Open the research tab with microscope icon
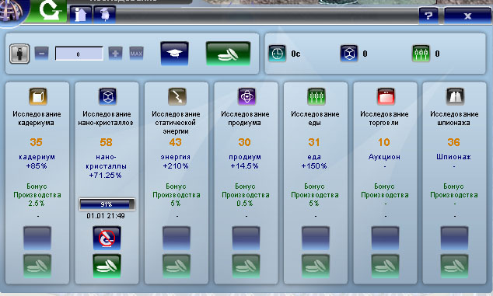The image size is (493, 296). pyautogui.click(x=48, y=11)
